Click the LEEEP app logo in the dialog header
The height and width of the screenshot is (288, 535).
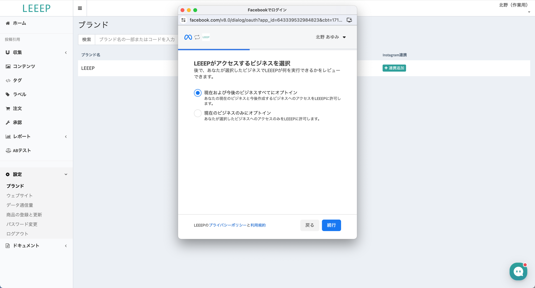(206, 37)
